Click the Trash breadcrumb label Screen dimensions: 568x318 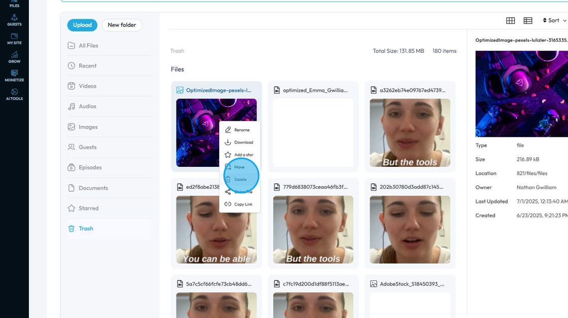177,51
